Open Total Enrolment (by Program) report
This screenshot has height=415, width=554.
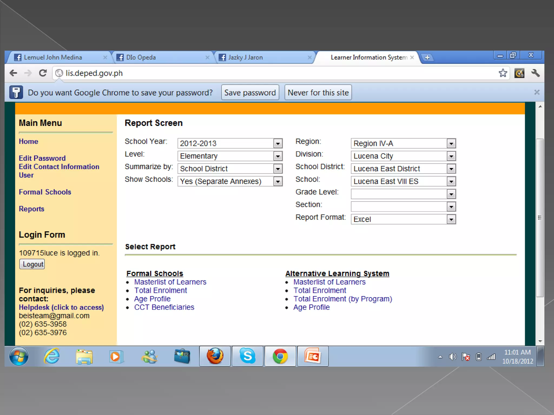(x=343, y=299)
